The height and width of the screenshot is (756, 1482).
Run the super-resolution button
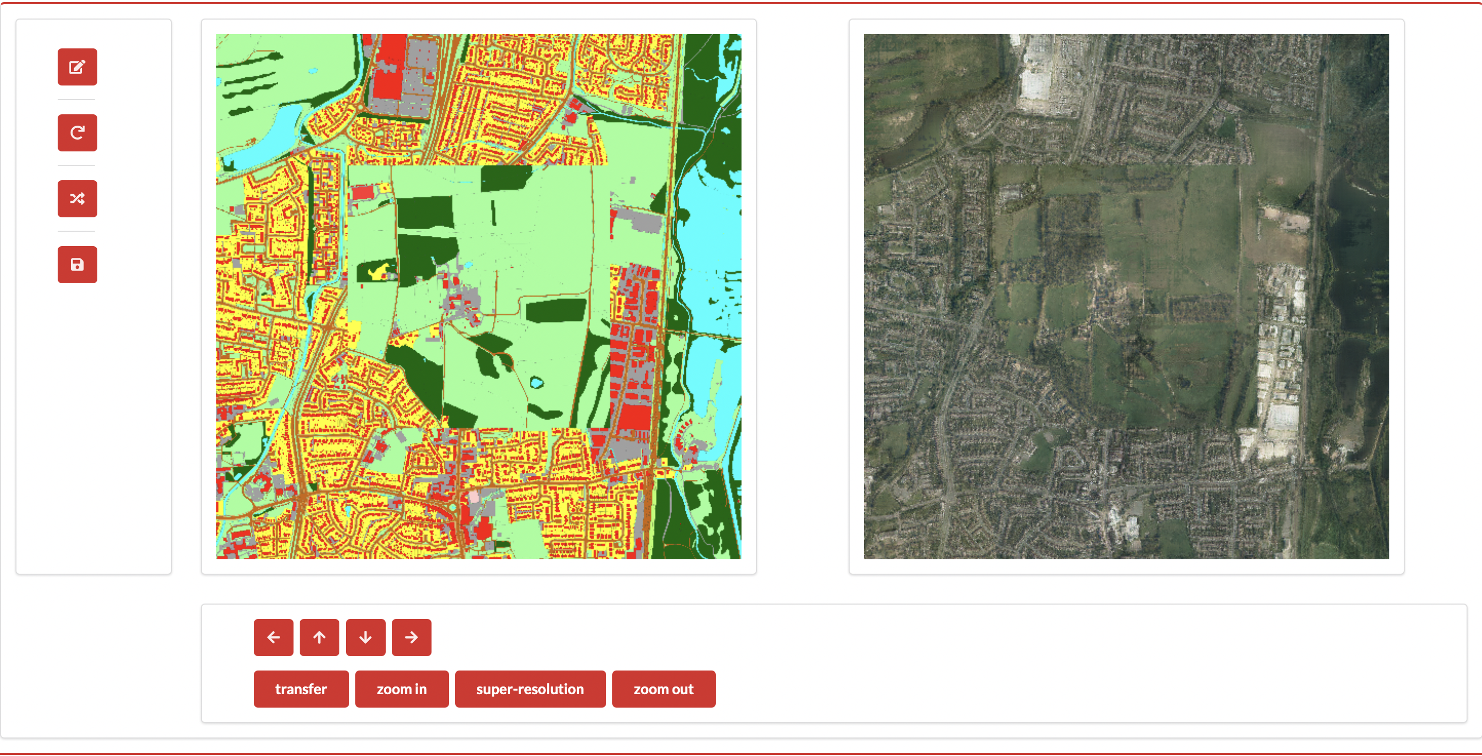click(x=530, y=689)
